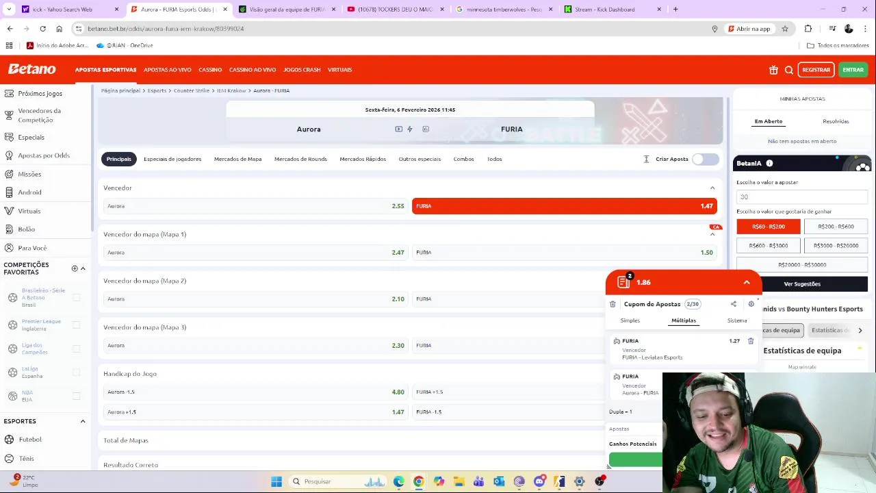Open Outlook from the taskbar
The width and height of the screenshot is (876, 493).
click(499, 481)
